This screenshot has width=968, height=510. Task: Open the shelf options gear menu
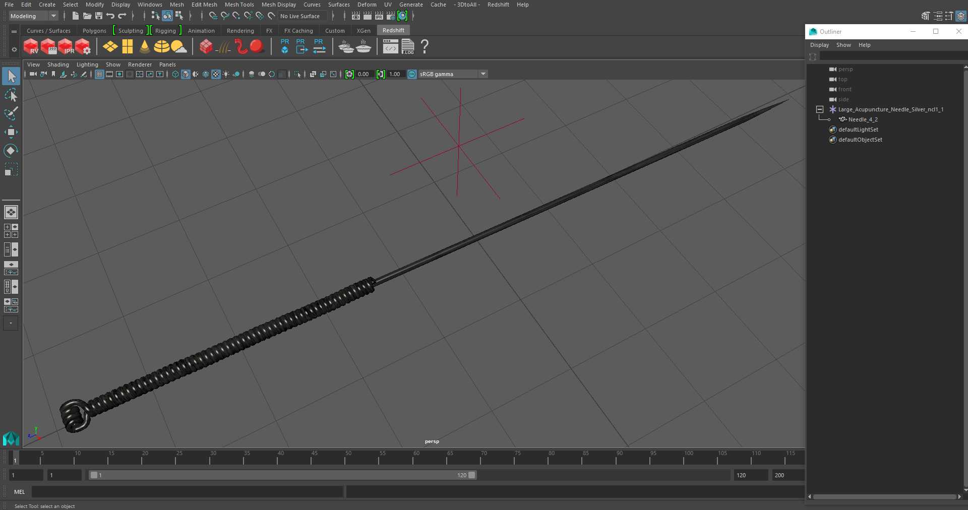click(14, 49)
